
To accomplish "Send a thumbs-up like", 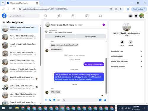I will click(105, 100).
